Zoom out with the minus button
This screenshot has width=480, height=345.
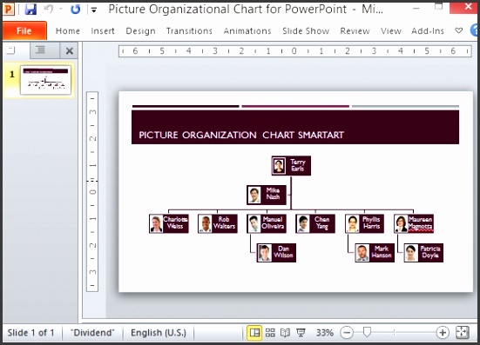pyautogui.click(x=347, y=333)
